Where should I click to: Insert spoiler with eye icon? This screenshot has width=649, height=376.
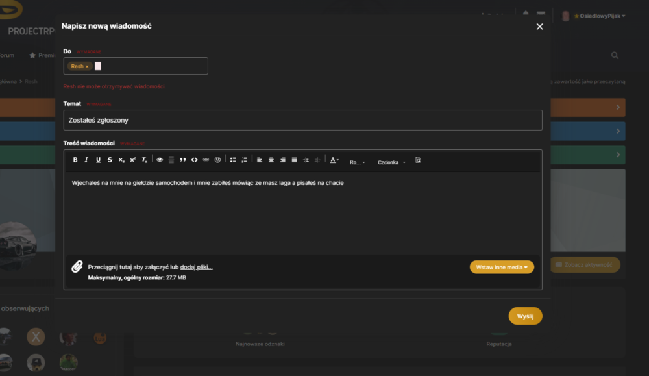[160, 160]
